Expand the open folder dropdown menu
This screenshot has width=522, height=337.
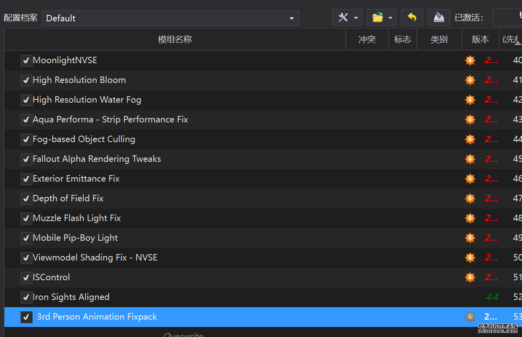coord(390,18)
